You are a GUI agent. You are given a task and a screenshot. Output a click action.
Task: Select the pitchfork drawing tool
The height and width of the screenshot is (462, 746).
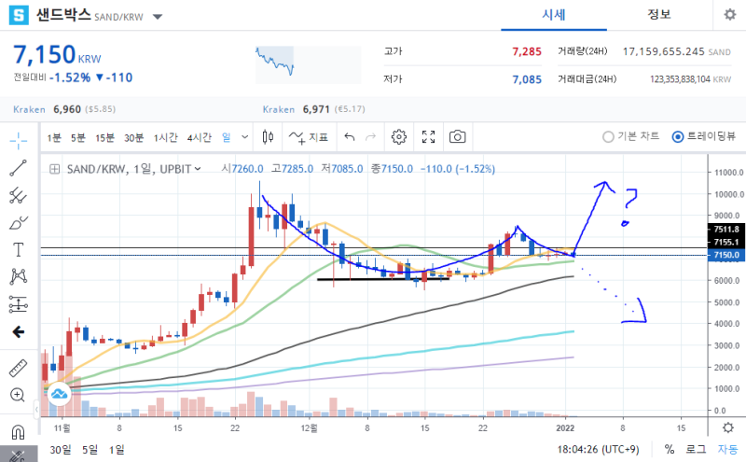pyautogui.click(x=19, y=195)
